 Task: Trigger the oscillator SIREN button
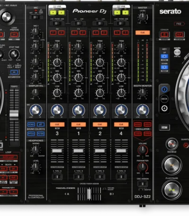[x=147, y=134]
